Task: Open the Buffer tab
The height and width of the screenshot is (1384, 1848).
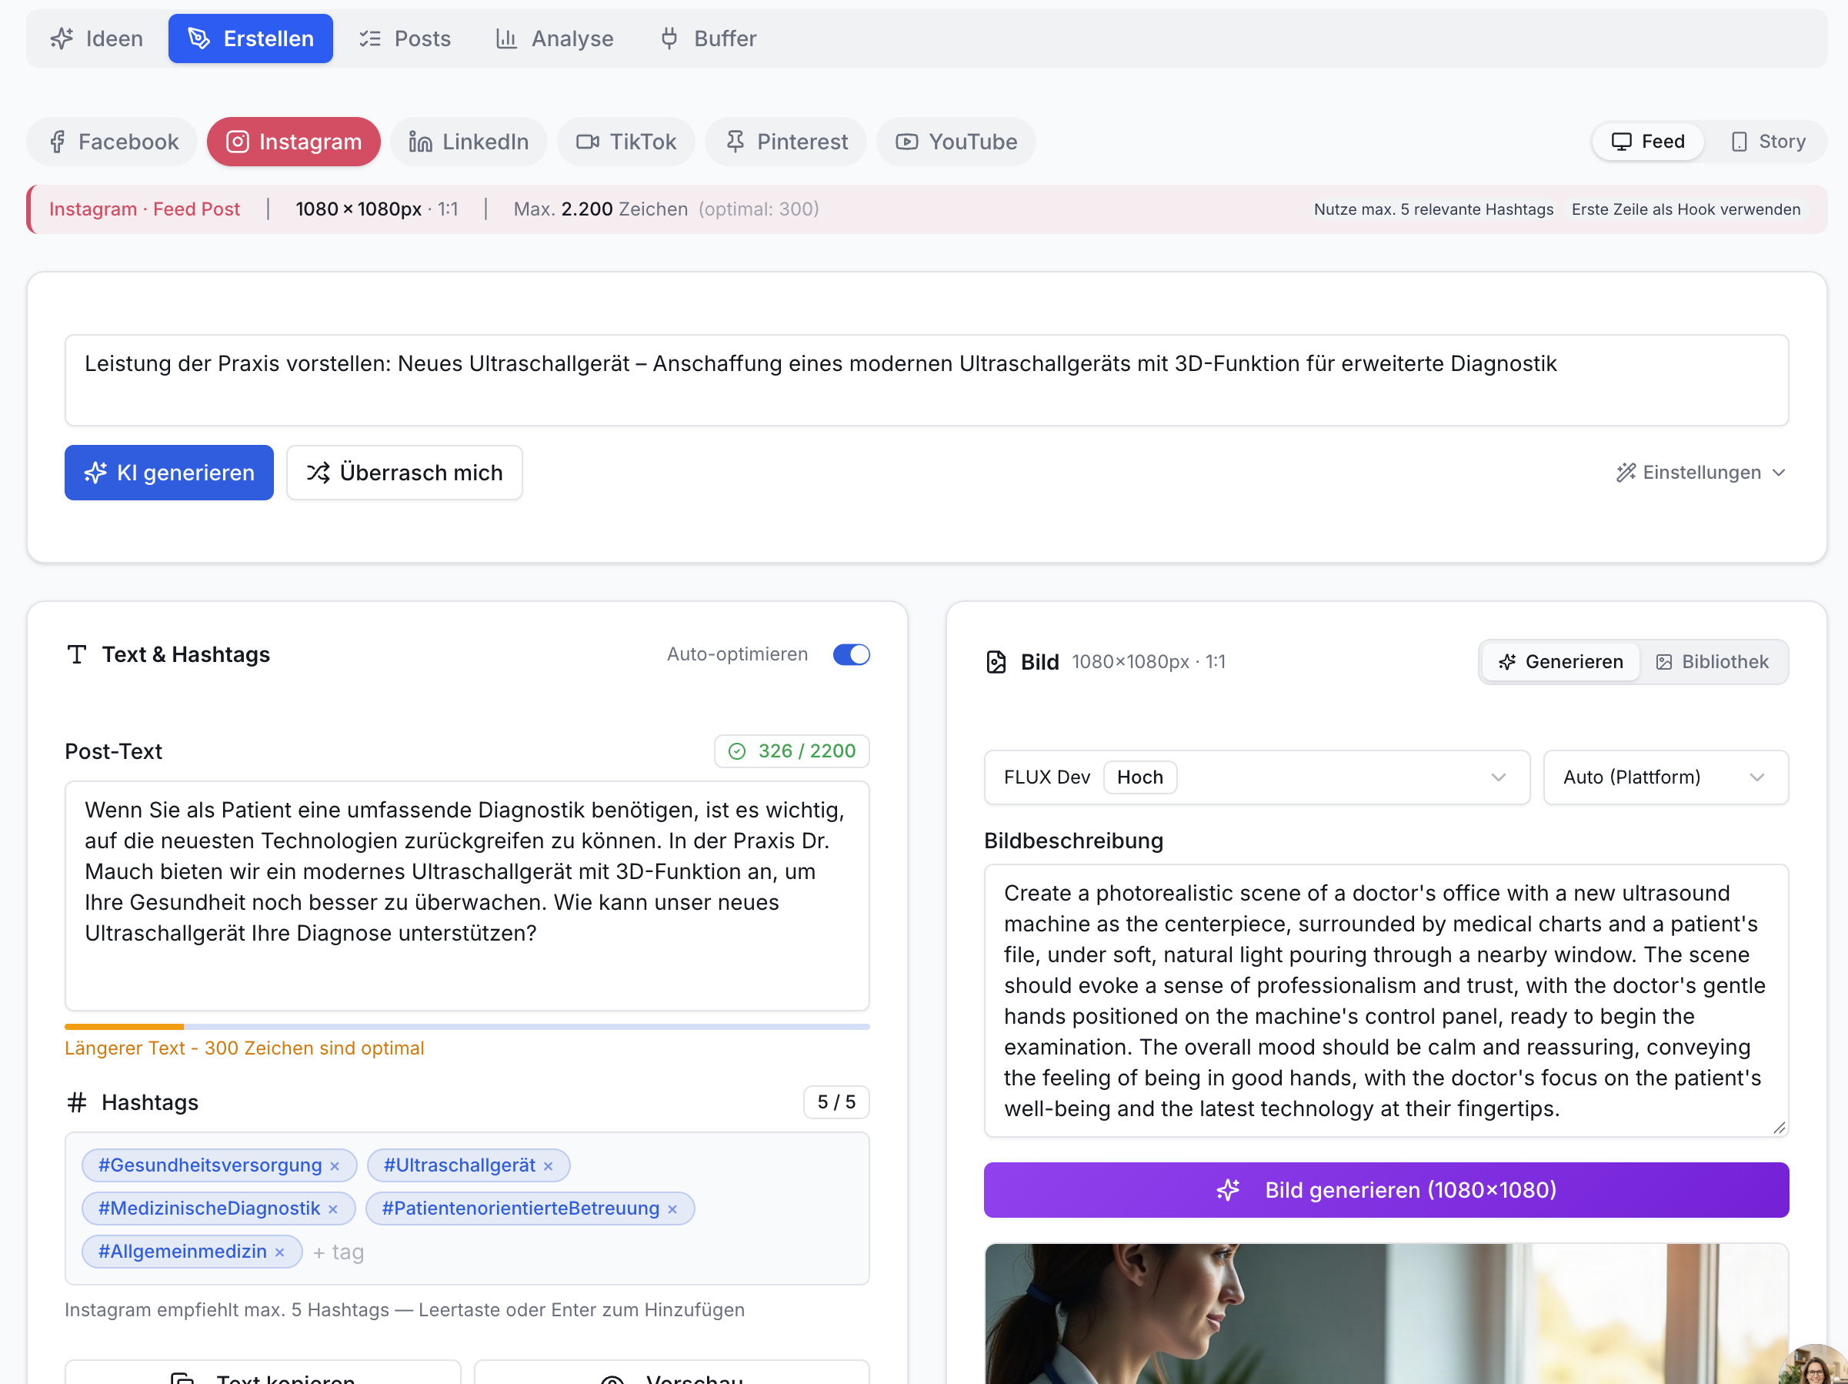Action: [x=709, y=38]
